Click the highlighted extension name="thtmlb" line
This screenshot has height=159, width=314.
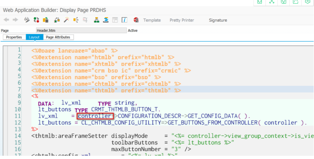tap(106, 90)
